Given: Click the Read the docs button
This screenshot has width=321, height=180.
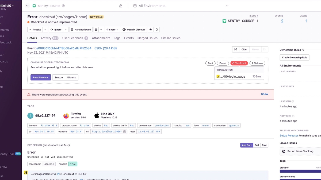Looking at the screenshot, I should tap(40, 77).
